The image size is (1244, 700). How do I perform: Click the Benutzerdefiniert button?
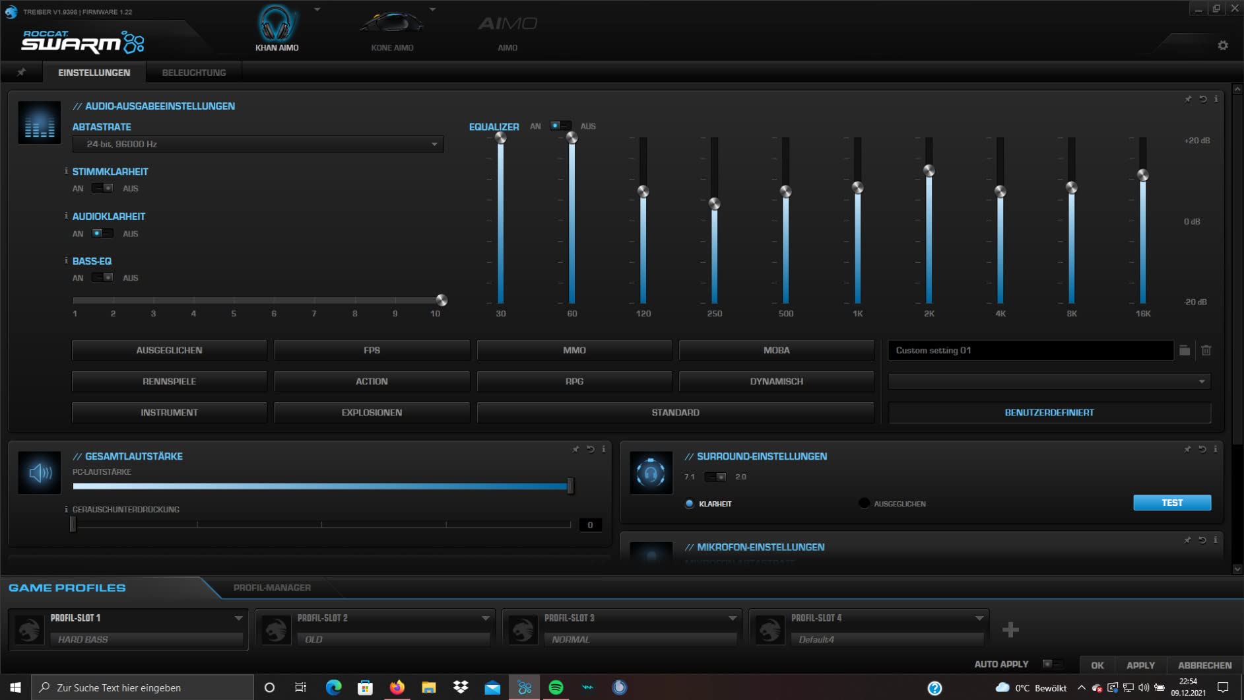[1049, 413]
